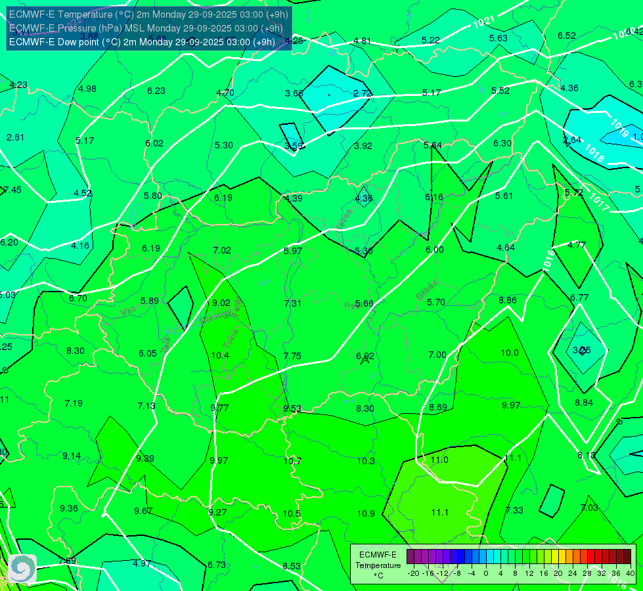Click the 3.92 dew point value
The width and height of the screenshot is (643, 591).
[363, 146]
